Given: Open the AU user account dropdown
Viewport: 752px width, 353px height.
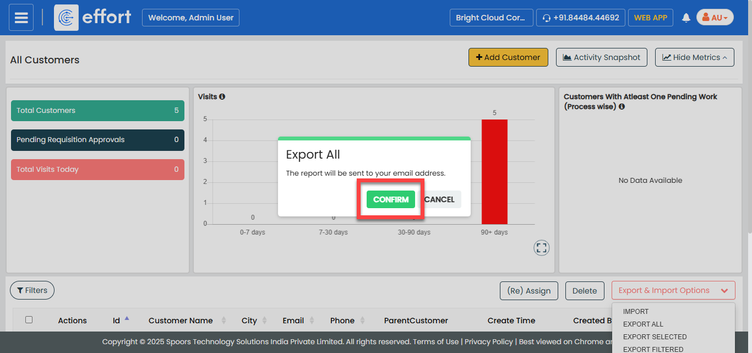Looking at the screenshot, I should [x=715, y=18].
